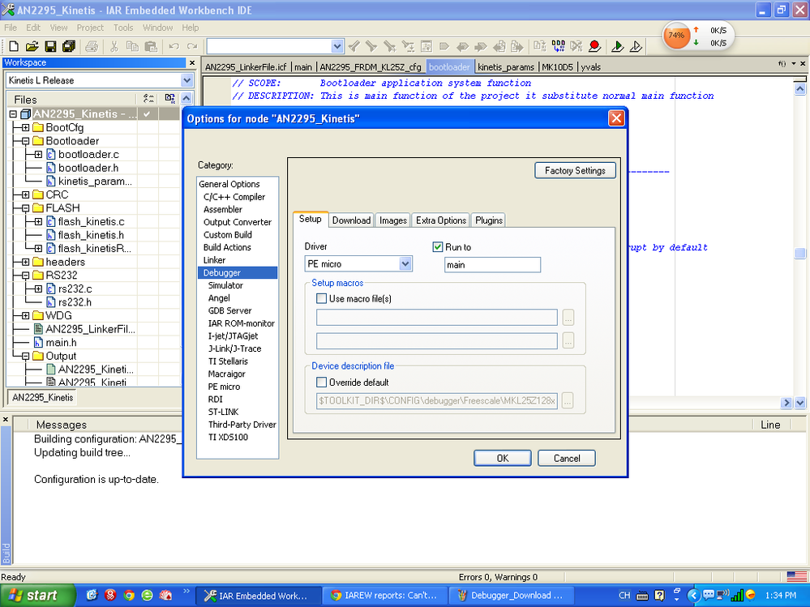
Task: Enable Use macro file(s)
Action: [x=322, y=298]
